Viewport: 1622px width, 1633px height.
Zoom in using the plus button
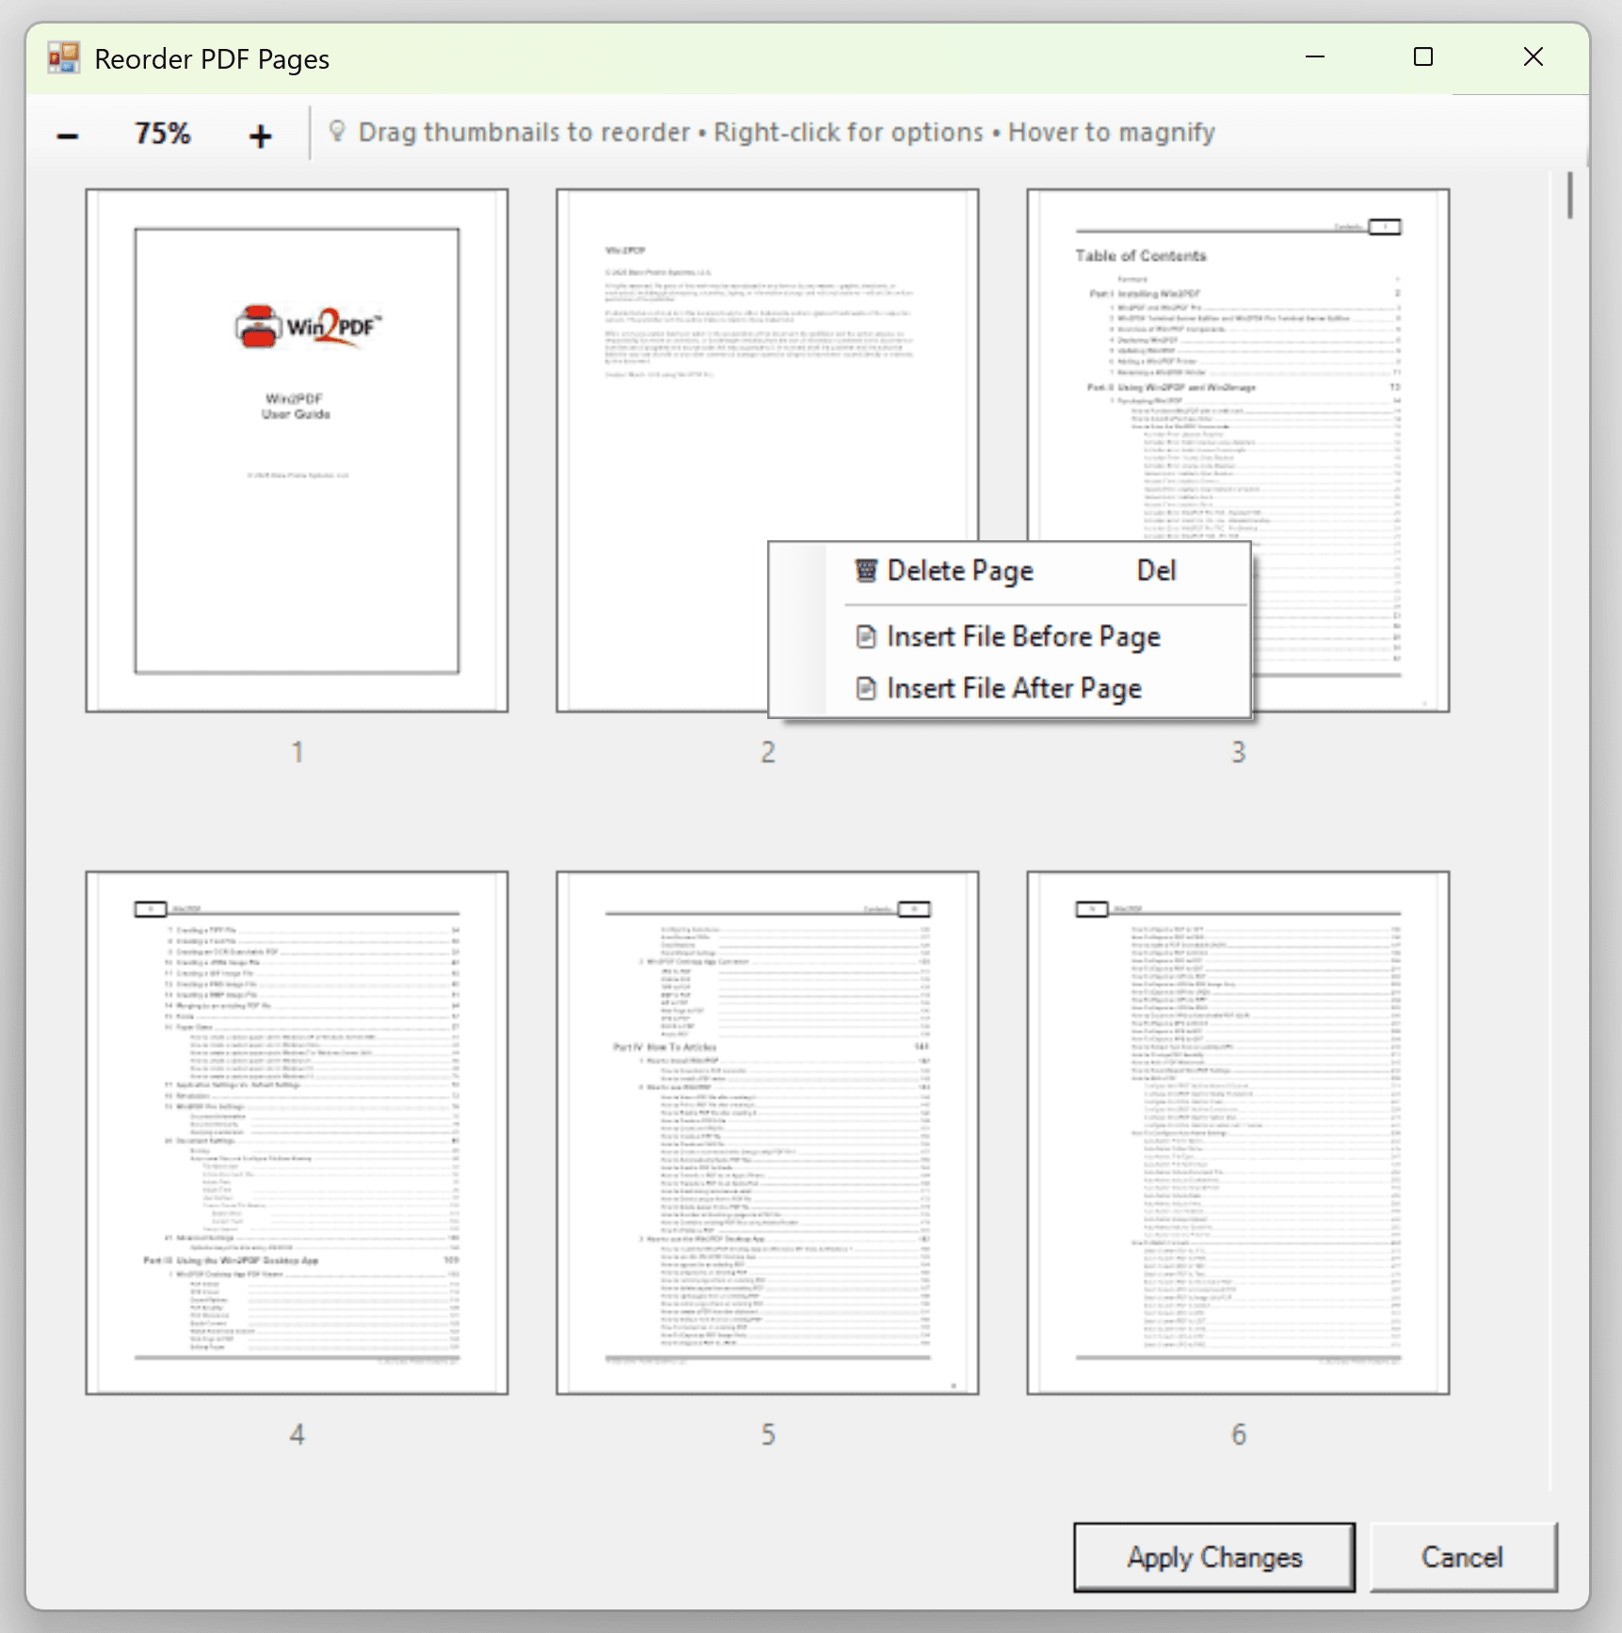(x=261, y=133)
